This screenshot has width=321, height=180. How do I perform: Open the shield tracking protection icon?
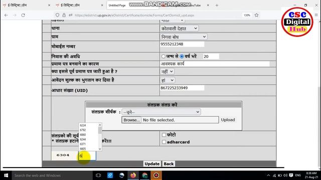[57, 15]
